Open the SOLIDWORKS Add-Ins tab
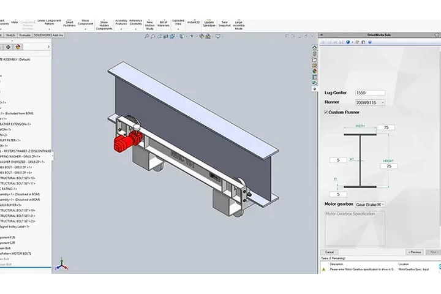441x294 pixels. 48,35
